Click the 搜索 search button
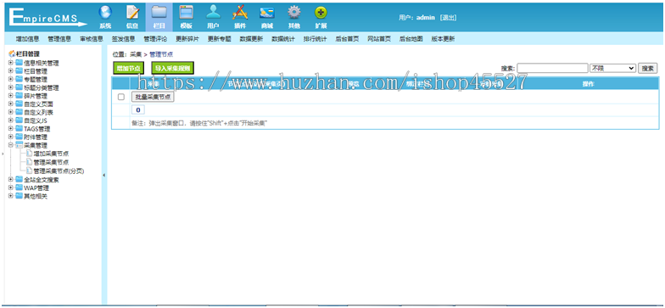 point(648,68)
